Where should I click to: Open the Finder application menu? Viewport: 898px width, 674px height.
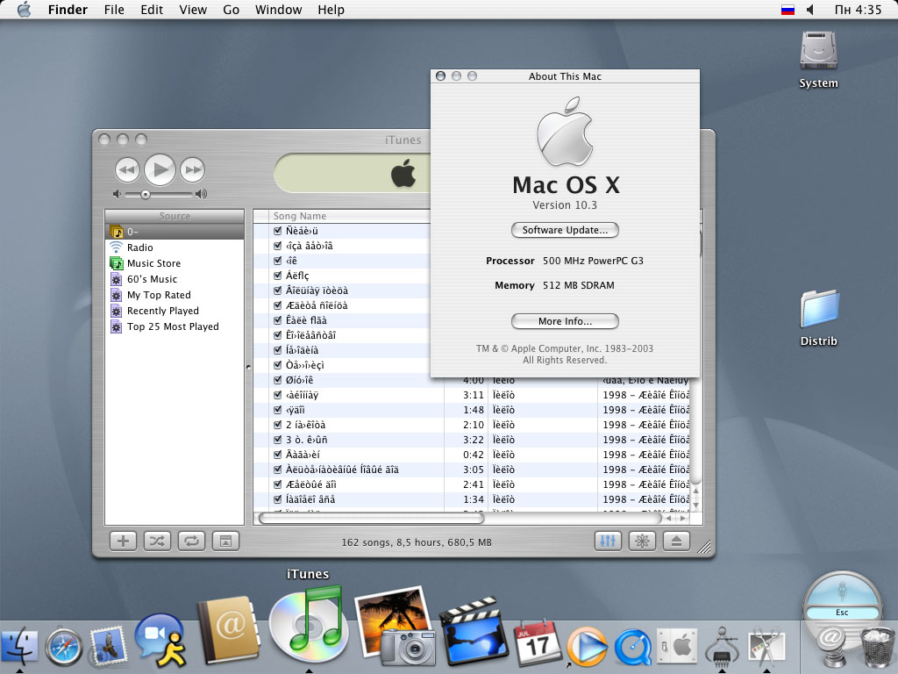[x=68, y=10]
